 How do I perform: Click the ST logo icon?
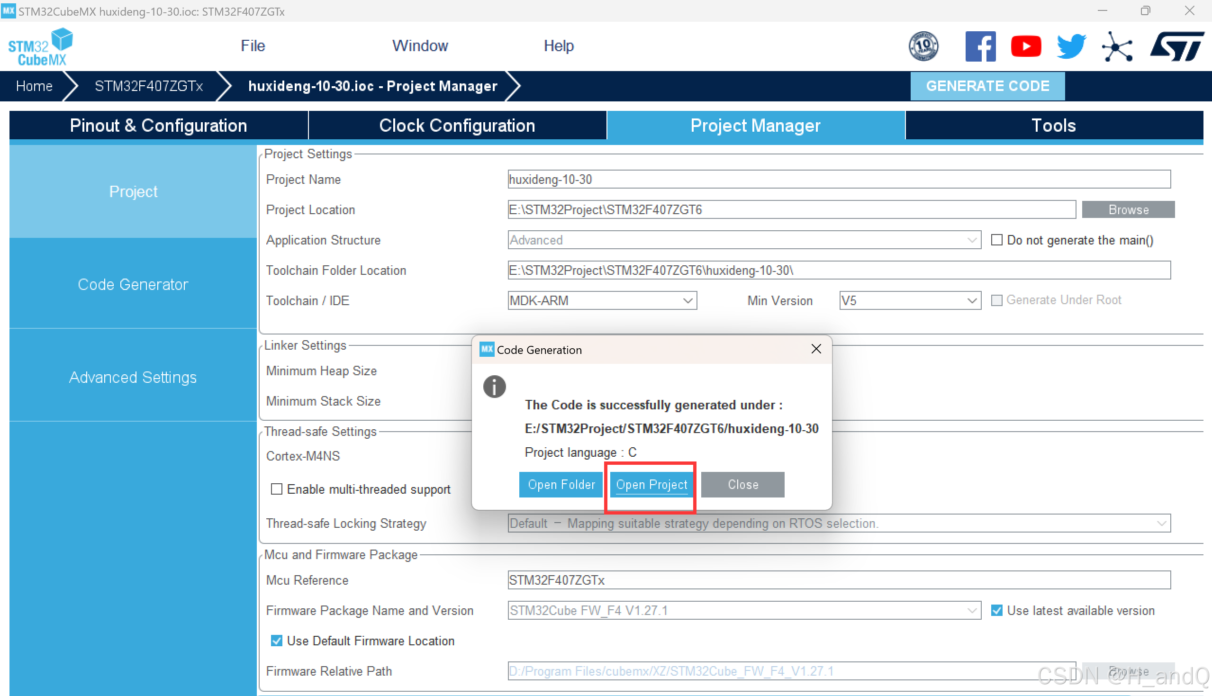pos(1176,46)
